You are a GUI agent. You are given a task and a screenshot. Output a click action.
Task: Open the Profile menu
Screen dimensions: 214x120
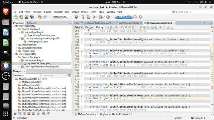(x=84, y=12)
